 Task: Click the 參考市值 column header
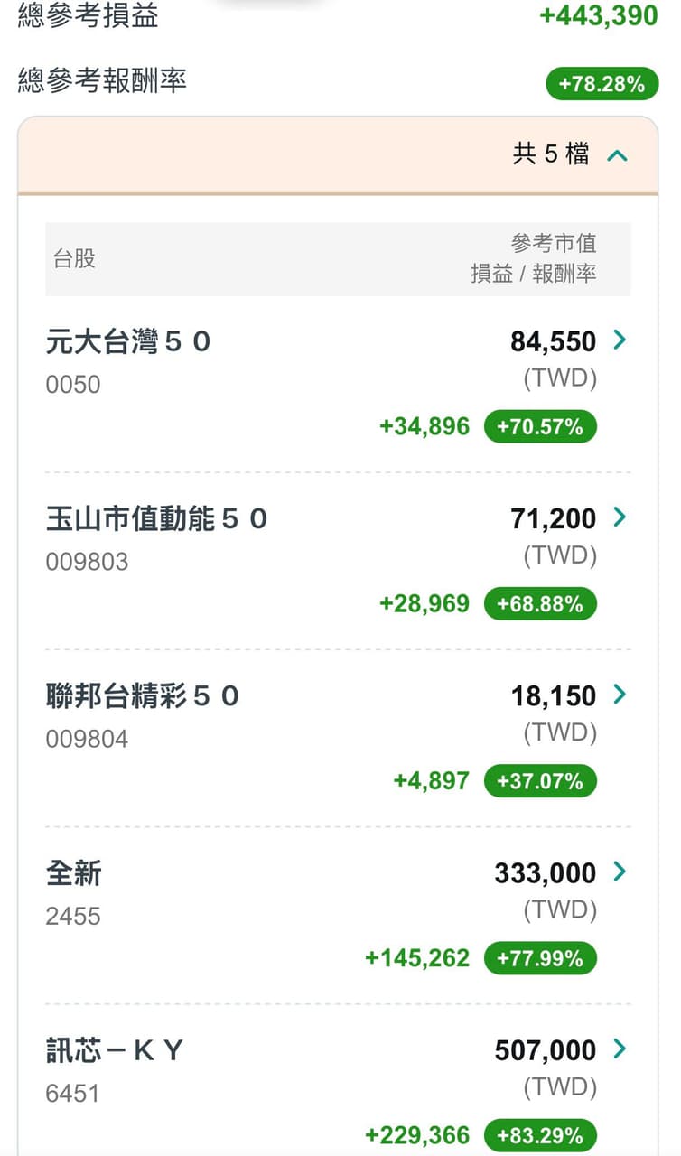[x=554, y=243]
